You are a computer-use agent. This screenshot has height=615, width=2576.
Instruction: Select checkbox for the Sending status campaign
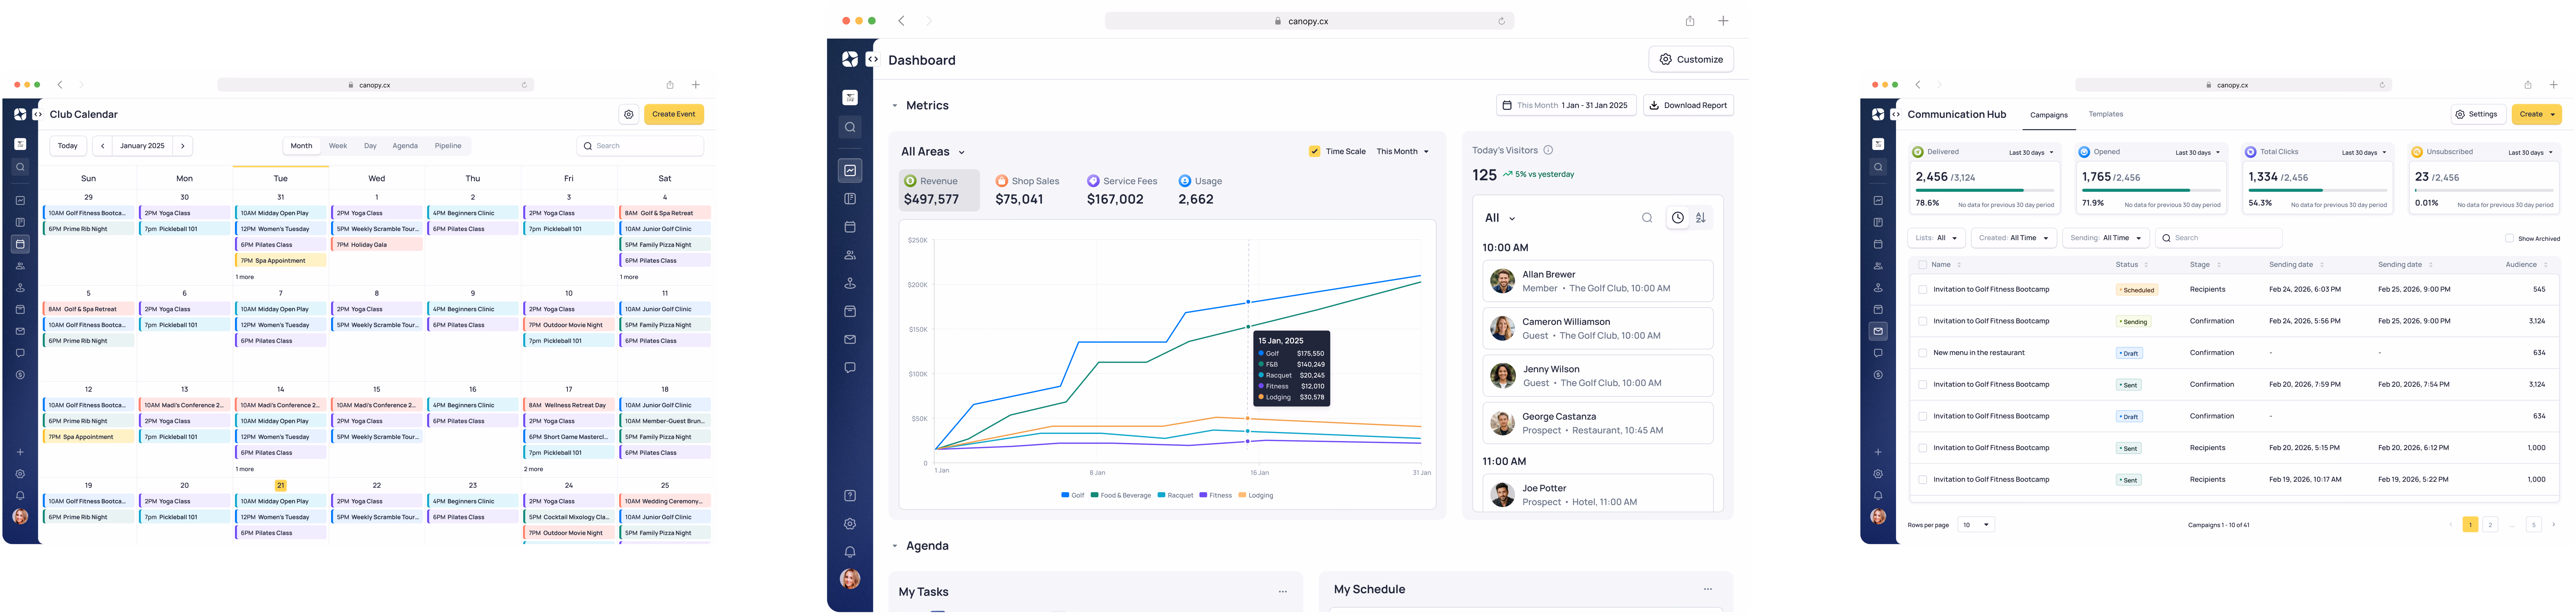click(1922, 321)
